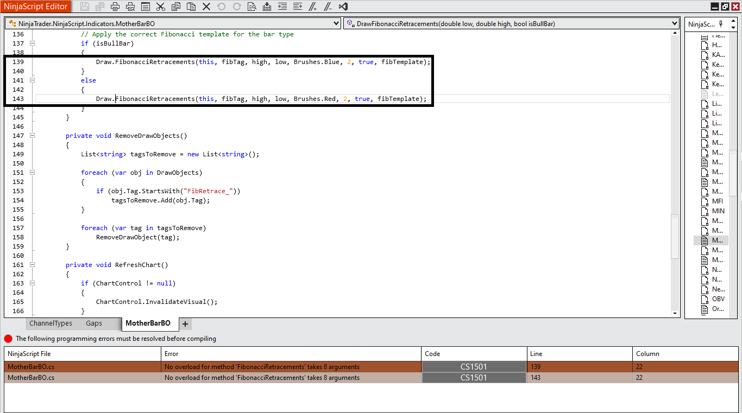
Task: Paste from clipboard using toolbar icon
Action: 191,7
